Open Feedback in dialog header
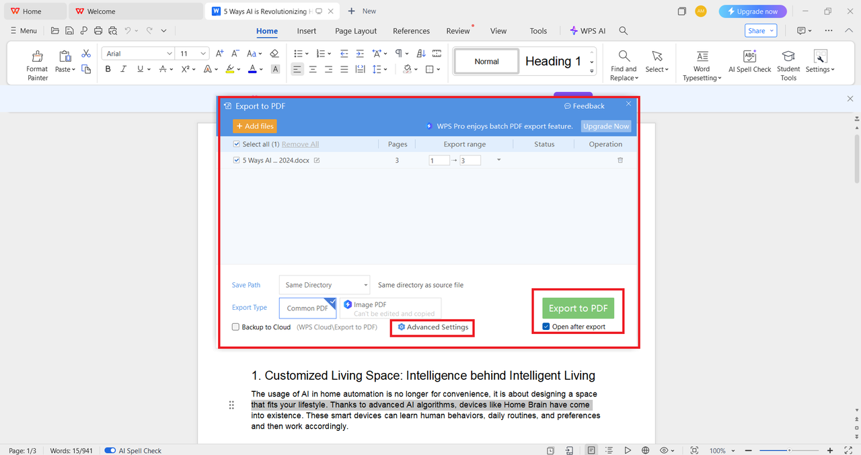Viewport: 861px width, 455px height. click(x=584, y=106)
